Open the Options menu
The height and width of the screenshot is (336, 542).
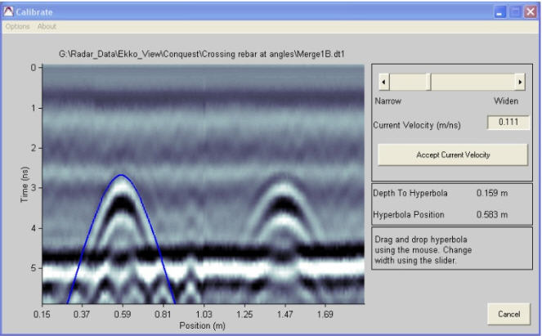(18, 26)
